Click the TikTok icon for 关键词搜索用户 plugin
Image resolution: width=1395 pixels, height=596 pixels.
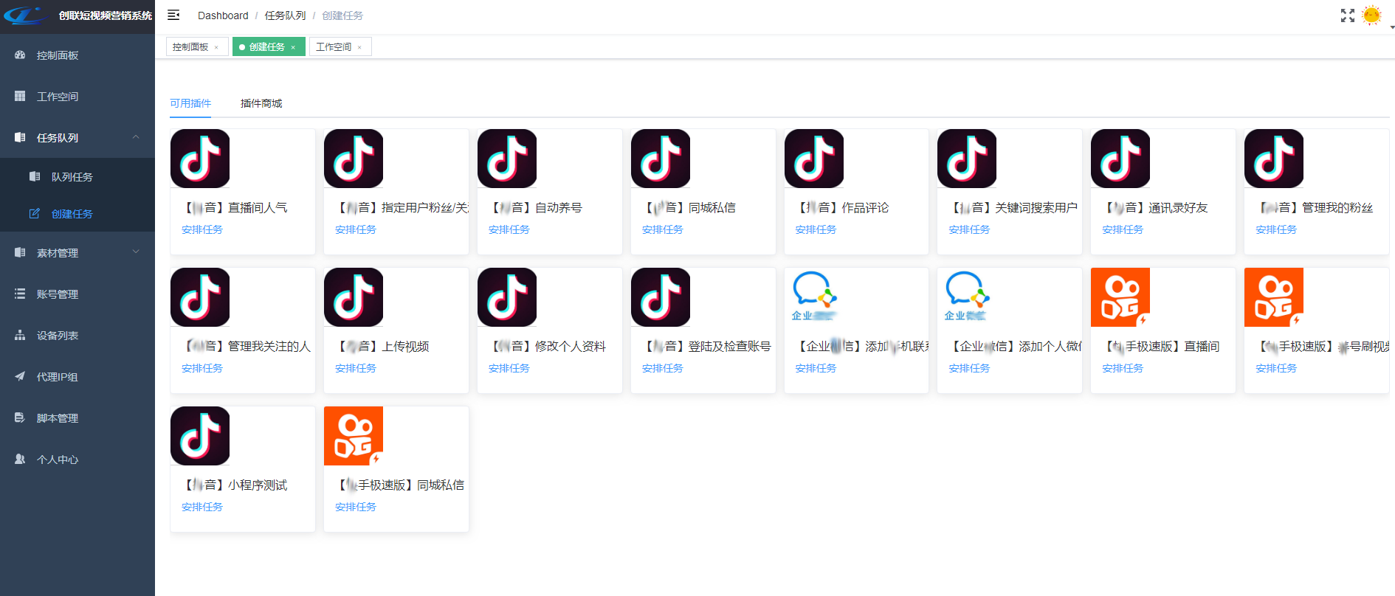coord(967,159)
